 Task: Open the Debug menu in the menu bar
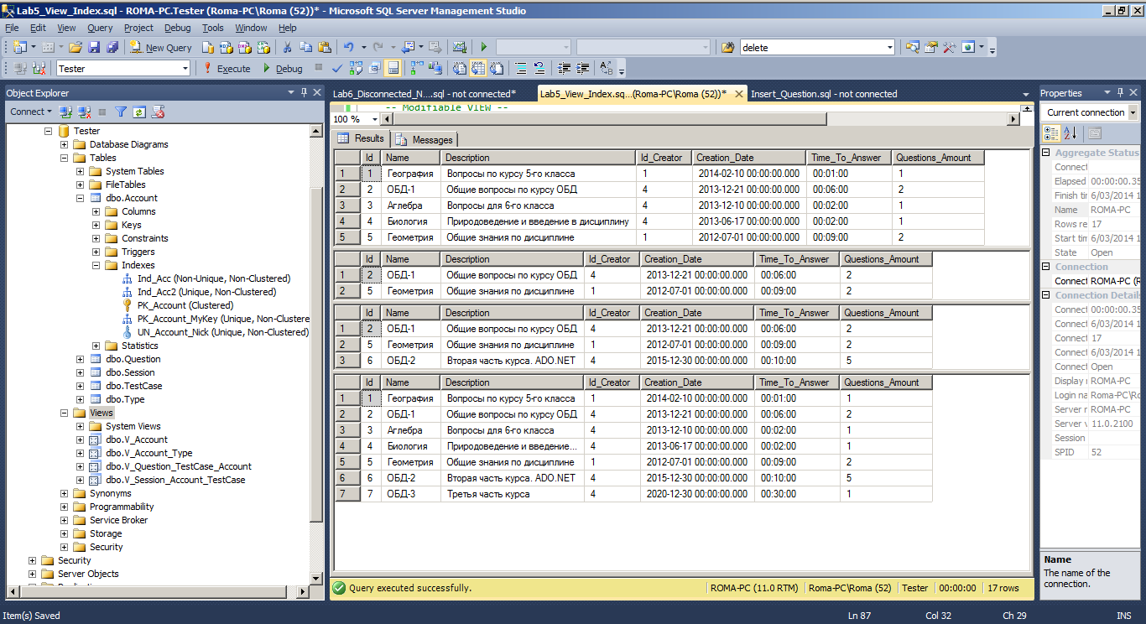click(178, 28)
